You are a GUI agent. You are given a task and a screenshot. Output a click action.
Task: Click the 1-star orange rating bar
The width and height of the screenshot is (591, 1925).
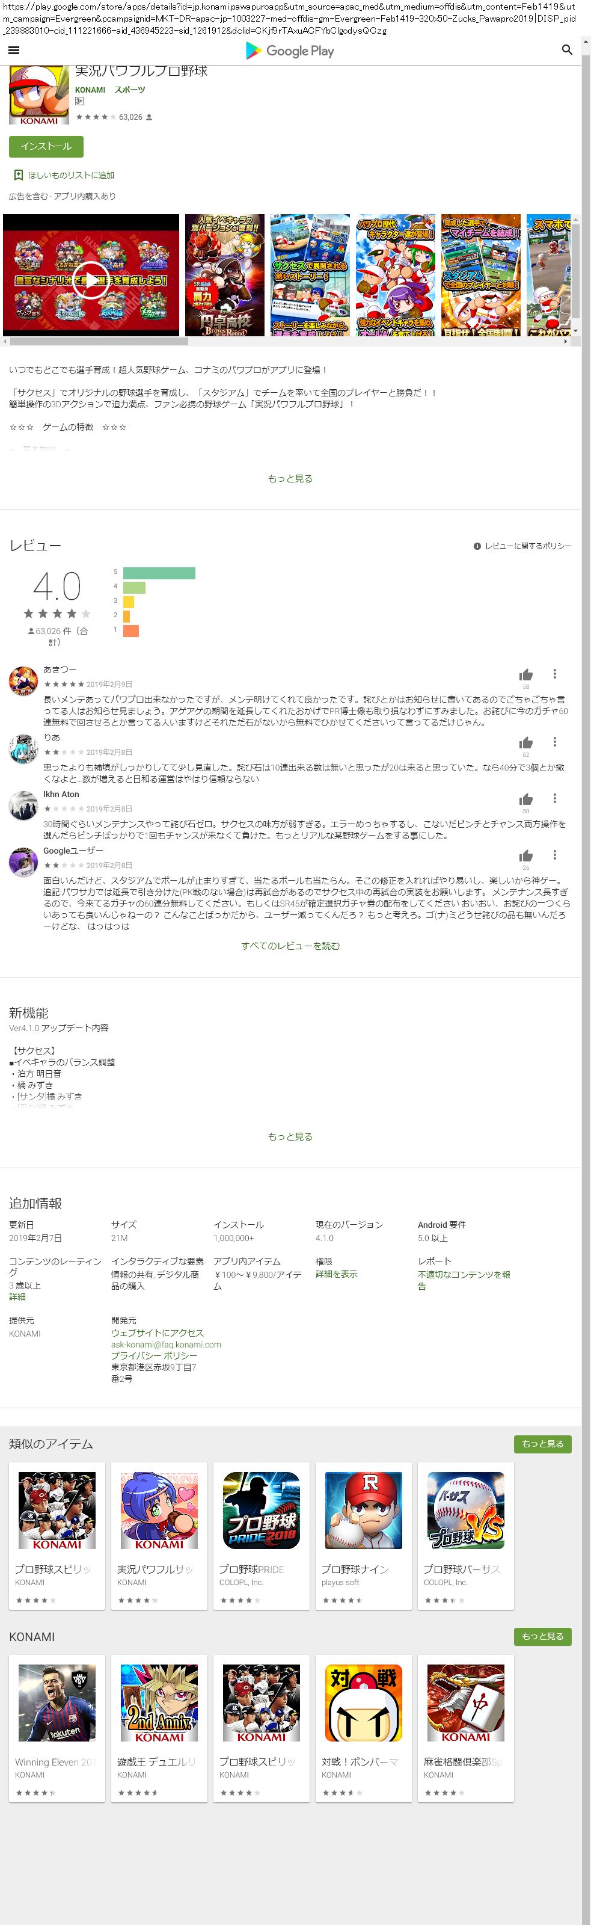pos(130,630)
